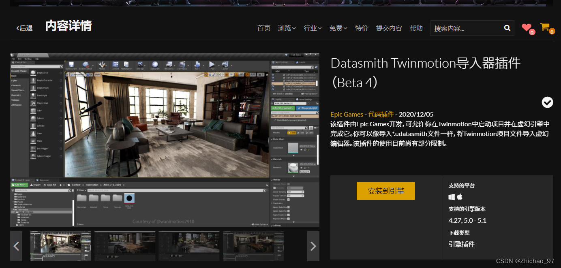561x268 pixels.
Task: Open the 特价 sale menu item
Action: coord(362,28)
